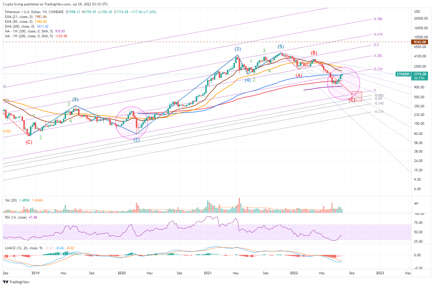The image size is (434, 287).
Task: Click the blue (4) wave label
Action: [x=248, y=80]
